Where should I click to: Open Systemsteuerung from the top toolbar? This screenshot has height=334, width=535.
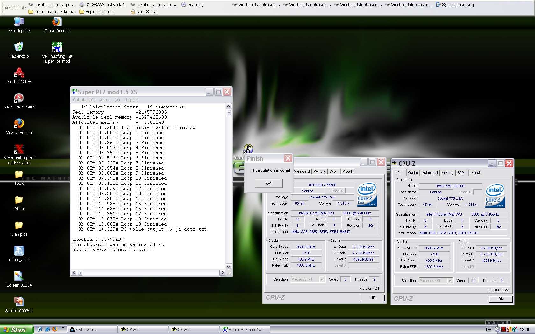(x=455, y=4)
